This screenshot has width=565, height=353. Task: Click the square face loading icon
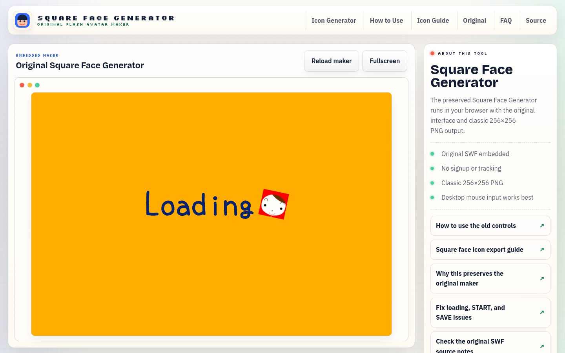click(x=273, y=204)
